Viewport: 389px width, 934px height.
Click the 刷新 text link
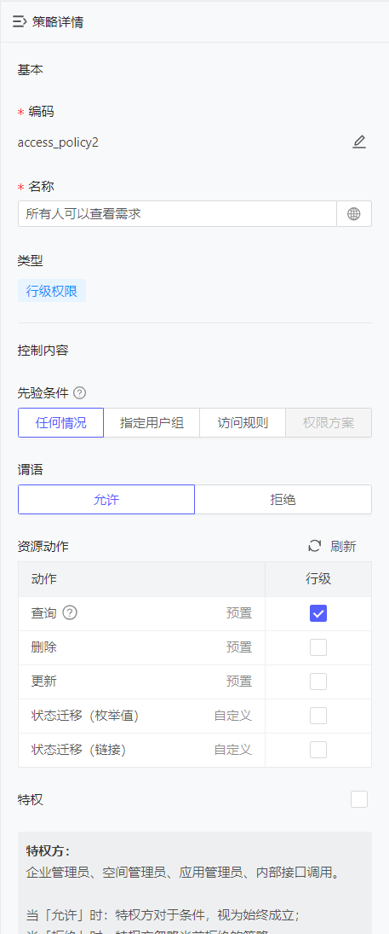pyautogui.click(x=343, y=546)
